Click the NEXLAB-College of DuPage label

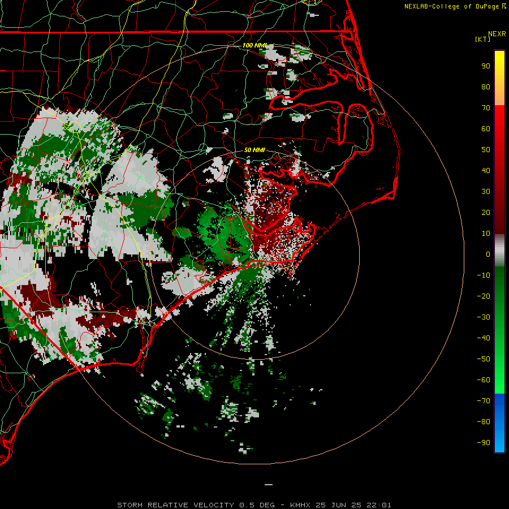coord(455,6)
